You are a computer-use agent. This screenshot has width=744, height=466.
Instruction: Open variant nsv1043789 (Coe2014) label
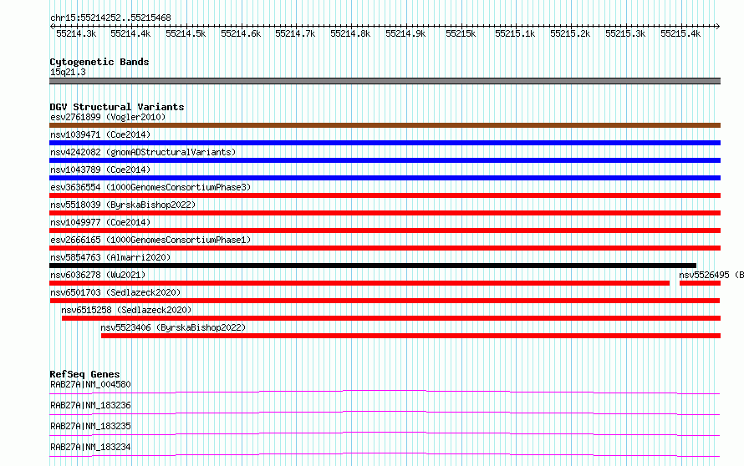(100, 170)
